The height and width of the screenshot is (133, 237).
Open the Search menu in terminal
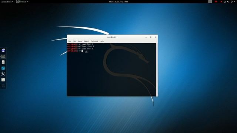tap(86, 41)
